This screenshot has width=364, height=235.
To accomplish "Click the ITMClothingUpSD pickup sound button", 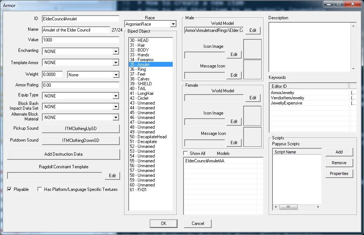I will 81,129.
